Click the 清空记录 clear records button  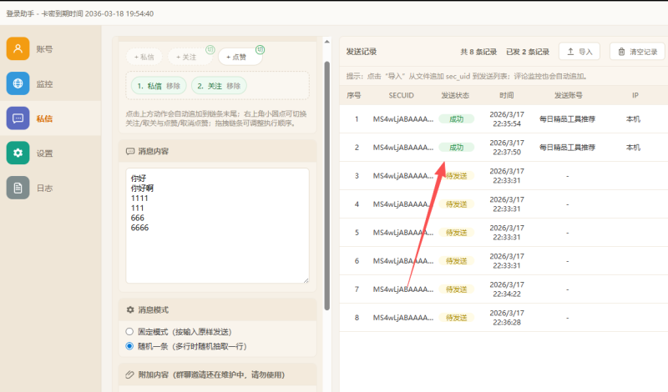pos(637,52)
